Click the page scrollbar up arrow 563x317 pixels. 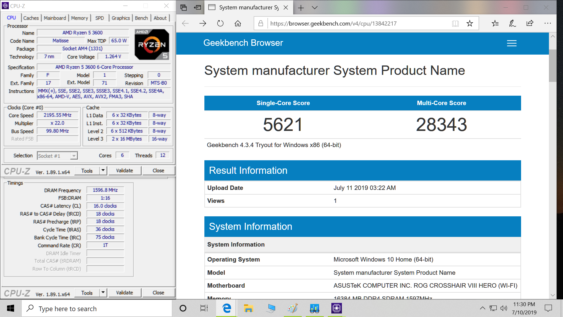click(x=553, y=36)
